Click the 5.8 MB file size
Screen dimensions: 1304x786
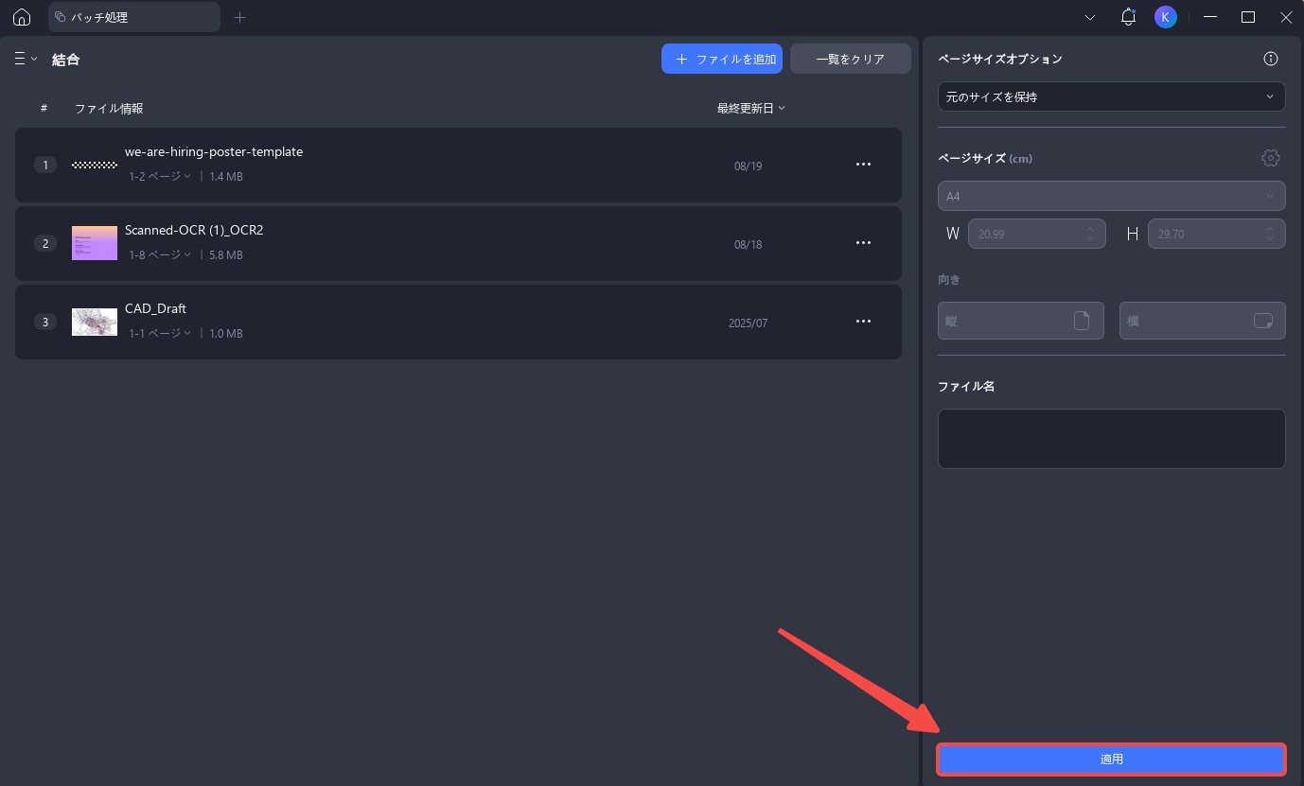(x=226, y=255)
